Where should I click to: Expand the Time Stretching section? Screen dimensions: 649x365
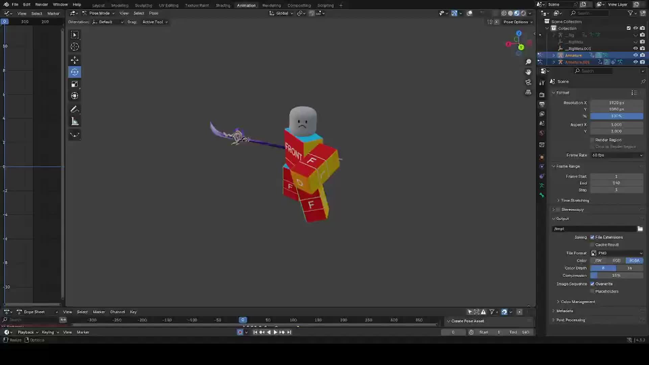click(x=575, y=200)
